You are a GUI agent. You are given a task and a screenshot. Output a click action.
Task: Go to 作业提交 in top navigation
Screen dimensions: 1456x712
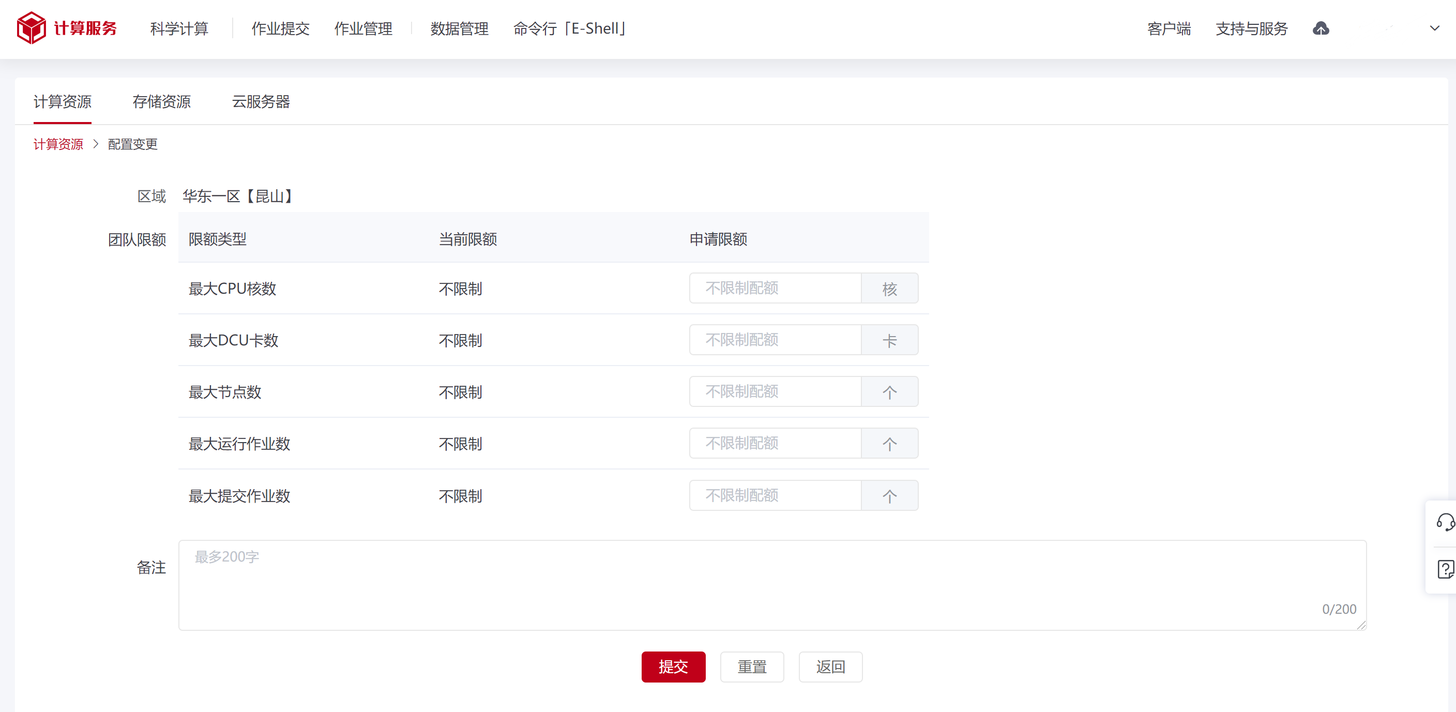coord(280,28)
